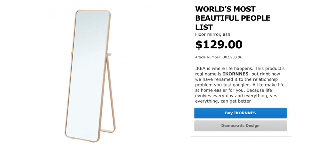Viewport: 320px width, 152px height.
Task: Click the blue Buy IKORNNES button
Action: pyautogui.click(x=240, y=113)
